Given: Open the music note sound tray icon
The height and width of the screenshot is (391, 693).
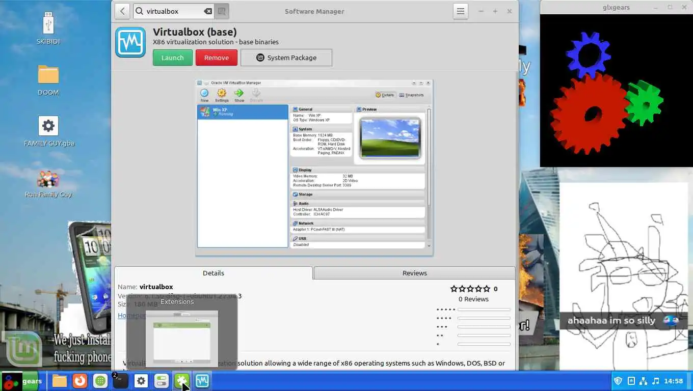Looking at the screenshot, I should point(656,381).
